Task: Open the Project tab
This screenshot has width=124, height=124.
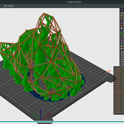Action: [x=9, y=6]
